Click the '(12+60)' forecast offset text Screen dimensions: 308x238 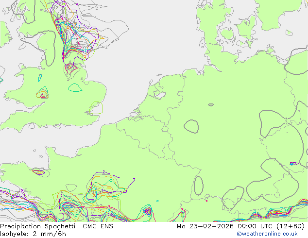pyautogui.click(x=291, y=226)
